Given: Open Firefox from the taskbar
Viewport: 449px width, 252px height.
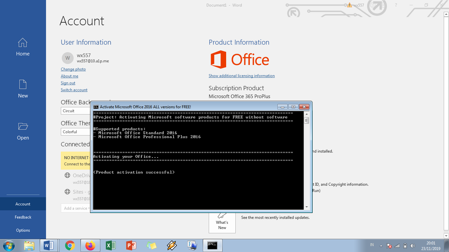Looking at the screenshot, I should click(90, 245).
